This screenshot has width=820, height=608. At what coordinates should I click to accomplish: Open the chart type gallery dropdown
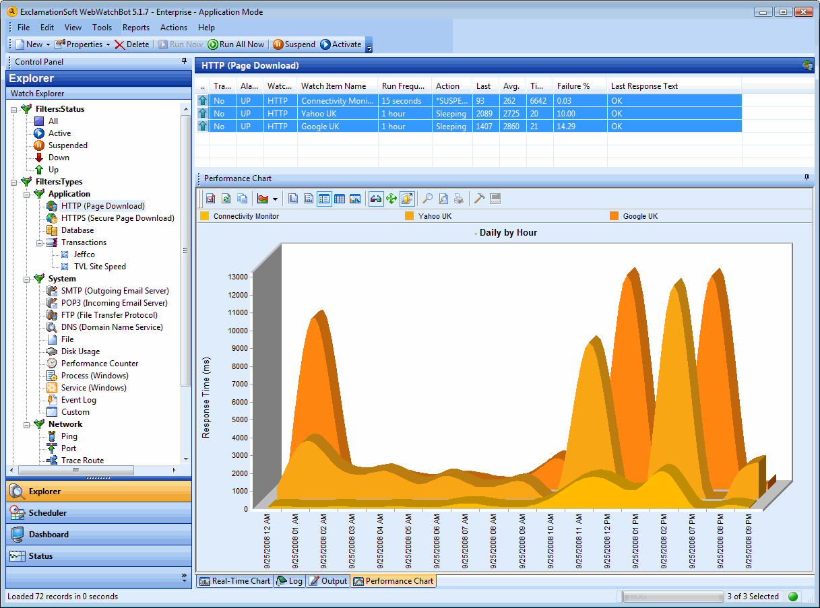pos(274,198)
